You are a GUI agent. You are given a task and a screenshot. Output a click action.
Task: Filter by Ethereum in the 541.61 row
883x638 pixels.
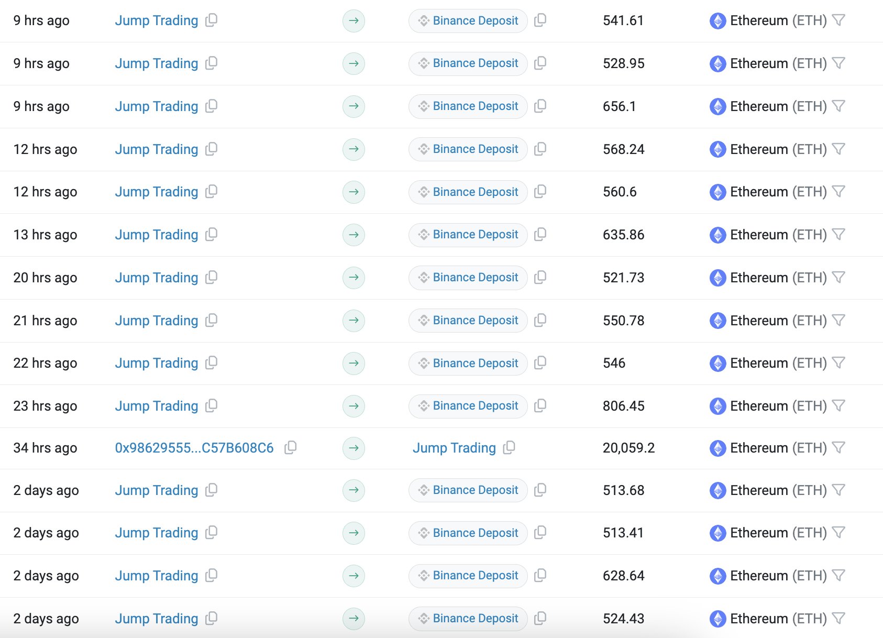(x=838, y=20)
